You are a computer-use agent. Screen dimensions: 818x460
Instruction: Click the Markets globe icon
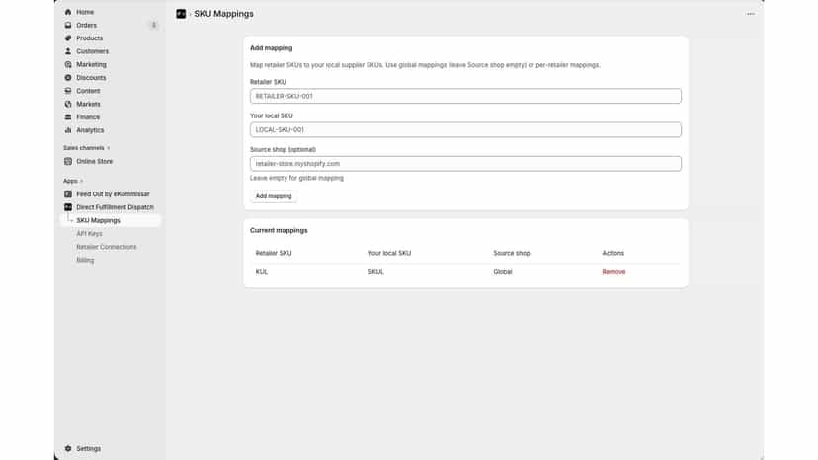(x=68, y=104)
